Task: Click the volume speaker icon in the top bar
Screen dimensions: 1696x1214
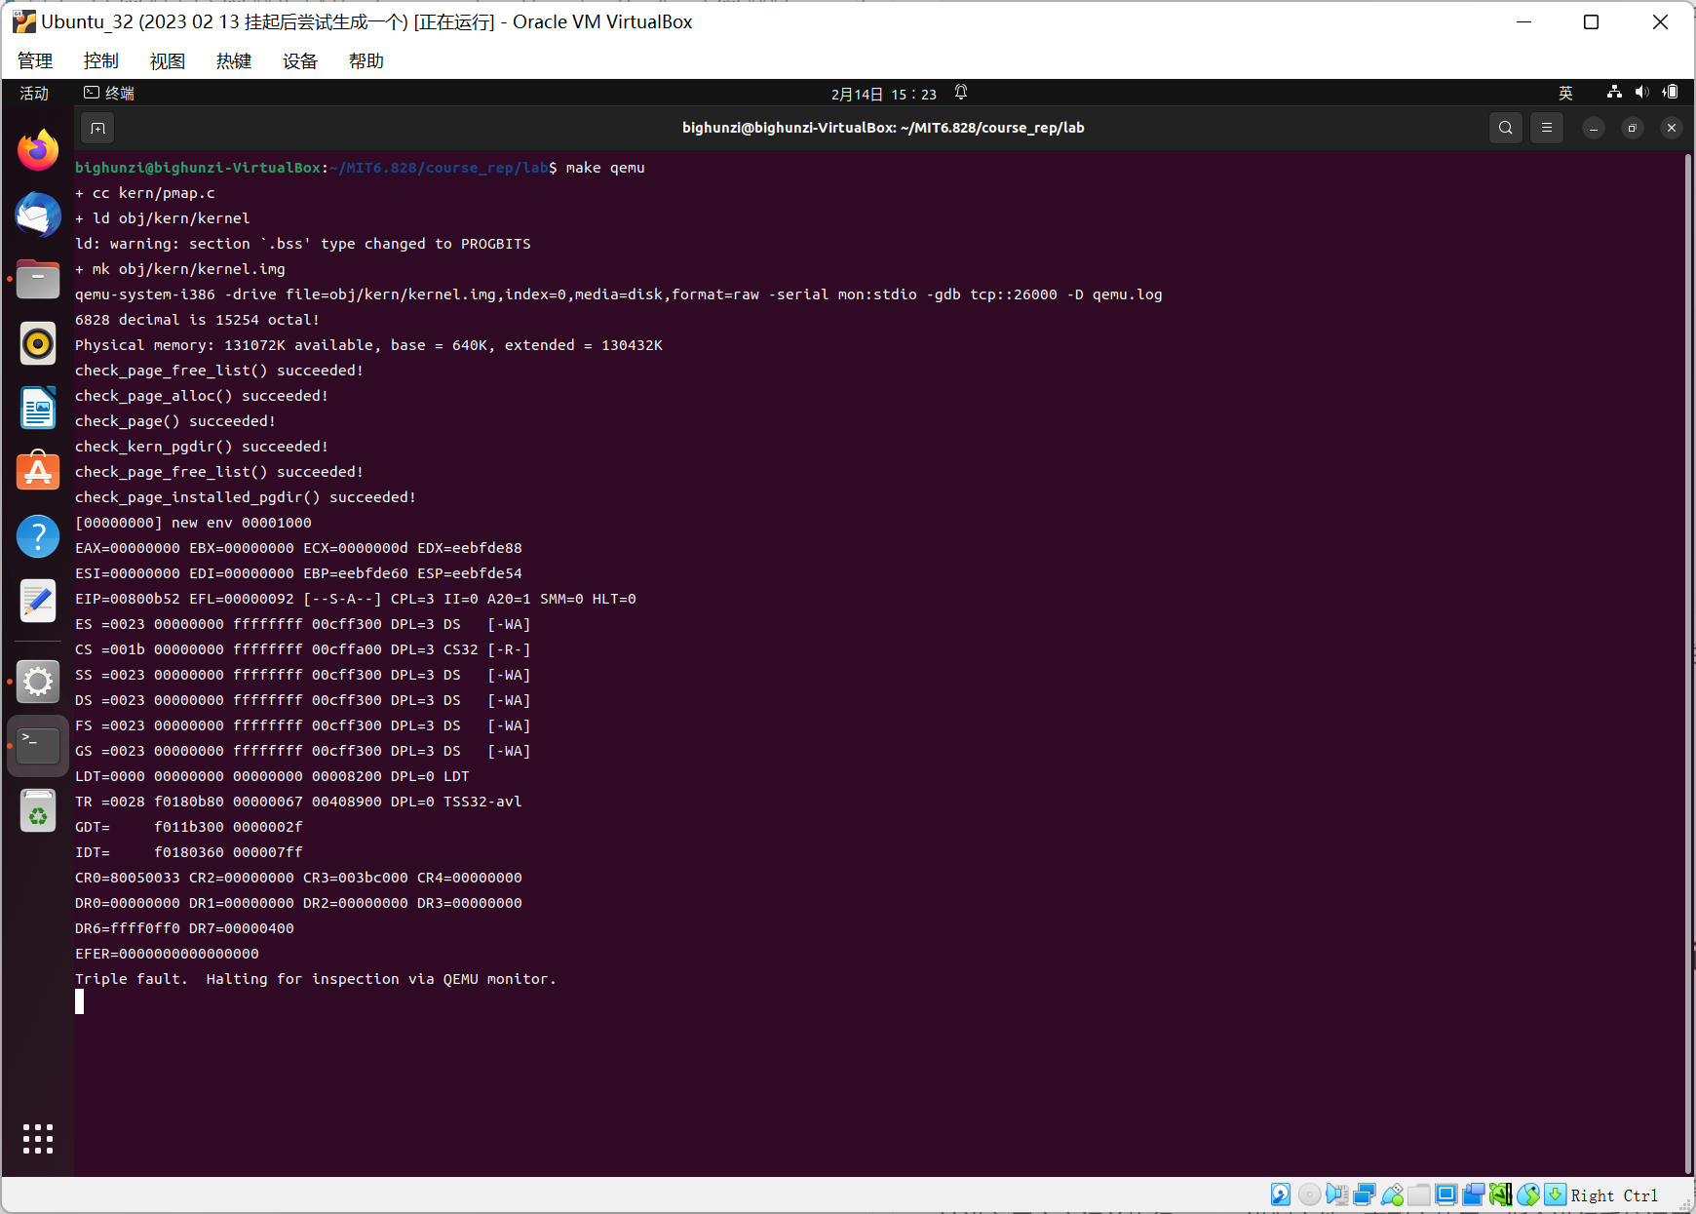Action: [1642, 93]
